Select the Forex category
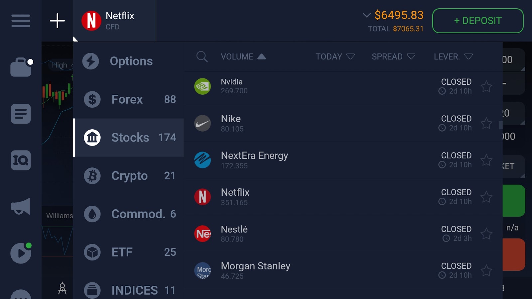The height and width of the screenshot is (299, 532). (127, 99)
